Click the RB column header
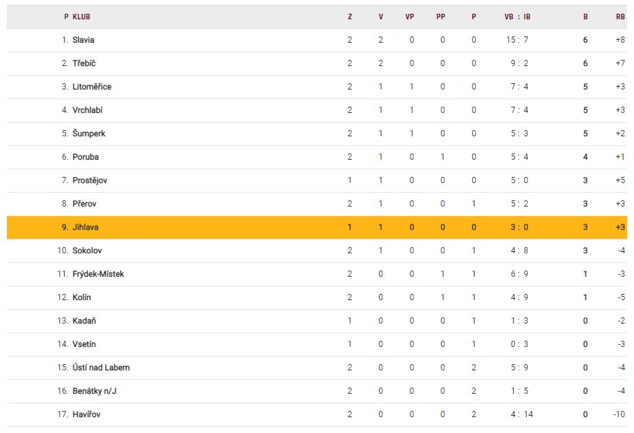The image size is (634, 433). 620,17
